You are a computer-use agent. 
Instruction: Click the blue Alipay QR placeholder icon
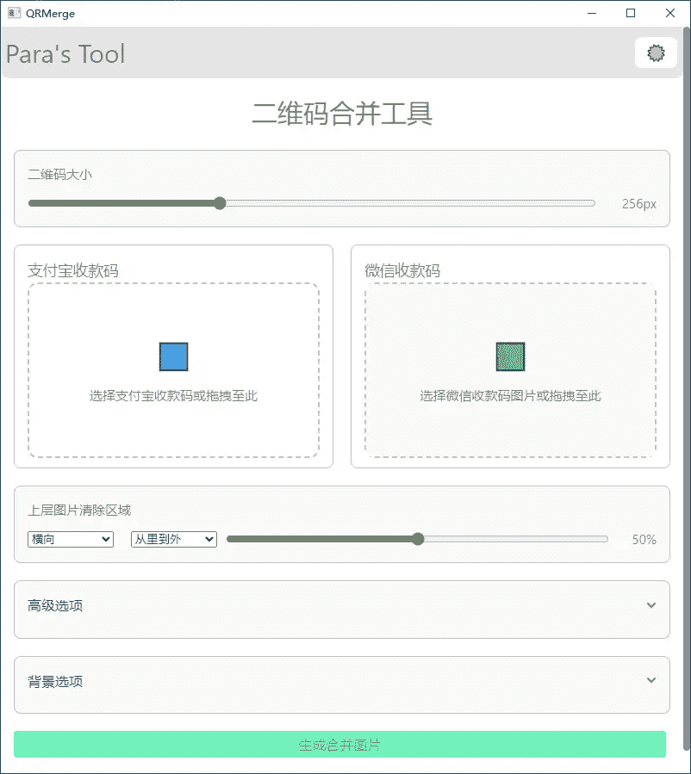point(173,356)
